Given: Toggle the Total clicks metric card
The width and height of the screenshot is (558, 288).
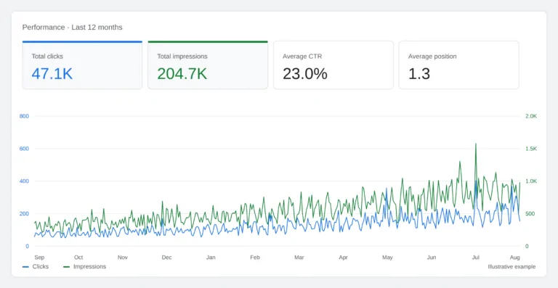Looking at the screenshot, I should [82, 65].
